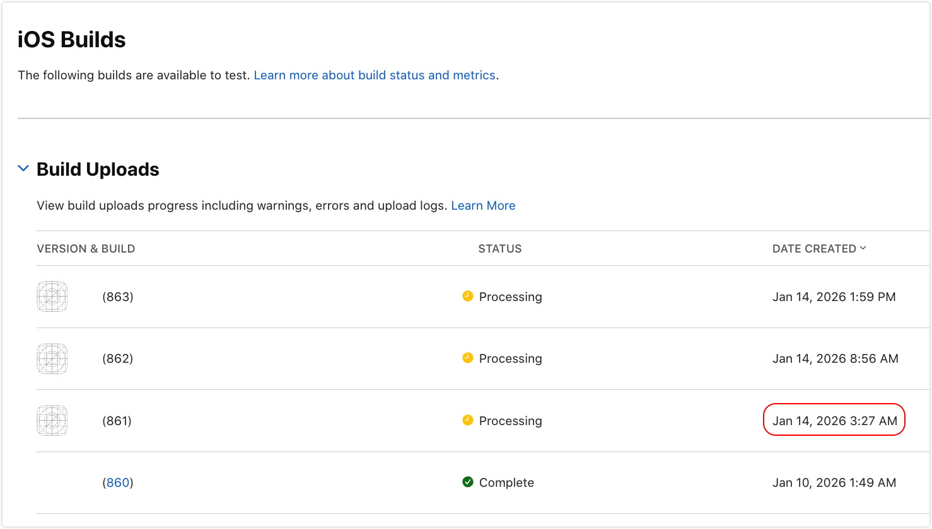Click the placeholder app icon for build 862
The width and height of the screenshot is (932, 529).
click(52, 358)
